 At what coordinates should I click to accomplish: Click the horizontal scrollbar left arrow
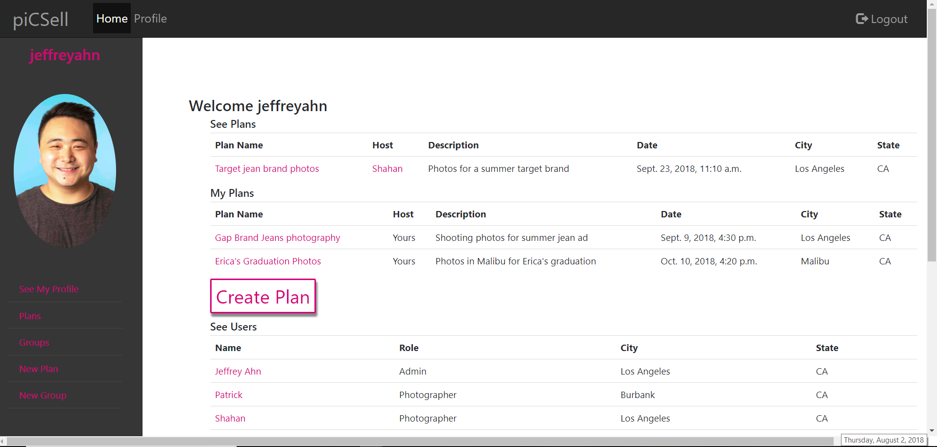(3, 442)
